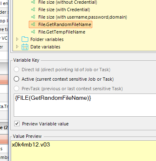The image size is (156, 161).
Task: Uncheck Preview Variable value checkbox
Action: point(17,124)
